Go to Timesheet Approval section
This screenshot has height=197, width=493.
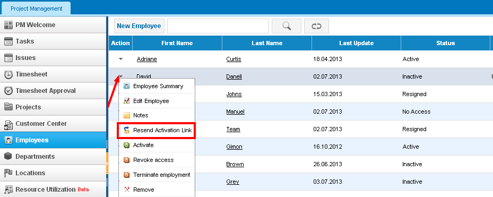coord(53,91)
